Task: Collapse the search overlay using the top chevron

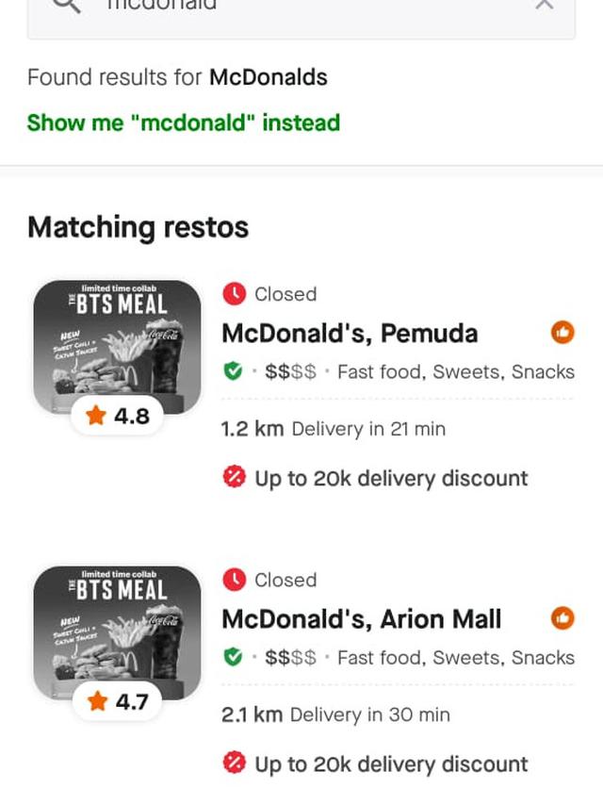Action: click(x=541, y=6)
